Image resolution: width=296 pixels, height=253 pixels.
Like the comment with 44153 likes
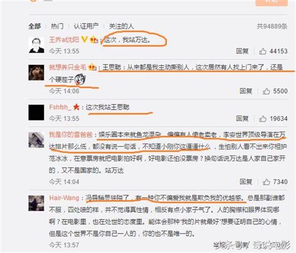click(x=262, y=51)
